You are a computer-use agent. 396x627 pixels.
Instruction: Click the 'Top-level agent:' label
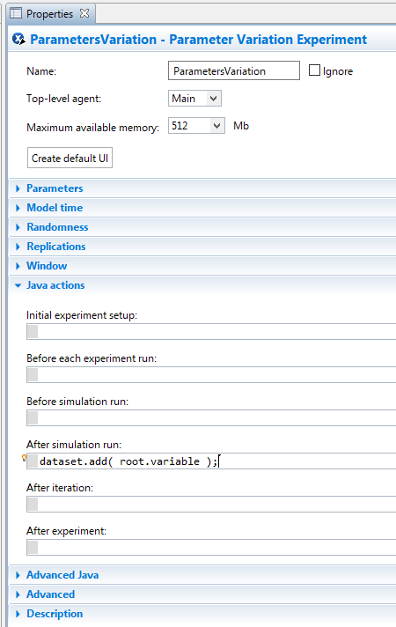pyautogui.click(x=64, y=99)
